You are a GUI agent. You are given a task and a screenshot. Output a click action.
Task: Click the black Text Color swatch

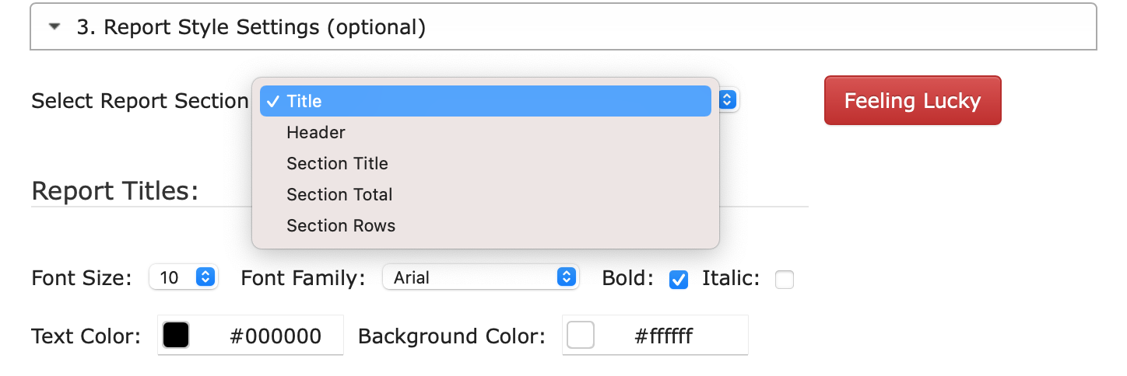click(x=176, y=336)
